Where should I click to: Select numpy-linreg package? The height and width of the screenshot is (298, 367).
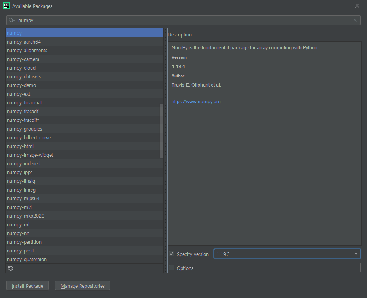click(84, 190)
